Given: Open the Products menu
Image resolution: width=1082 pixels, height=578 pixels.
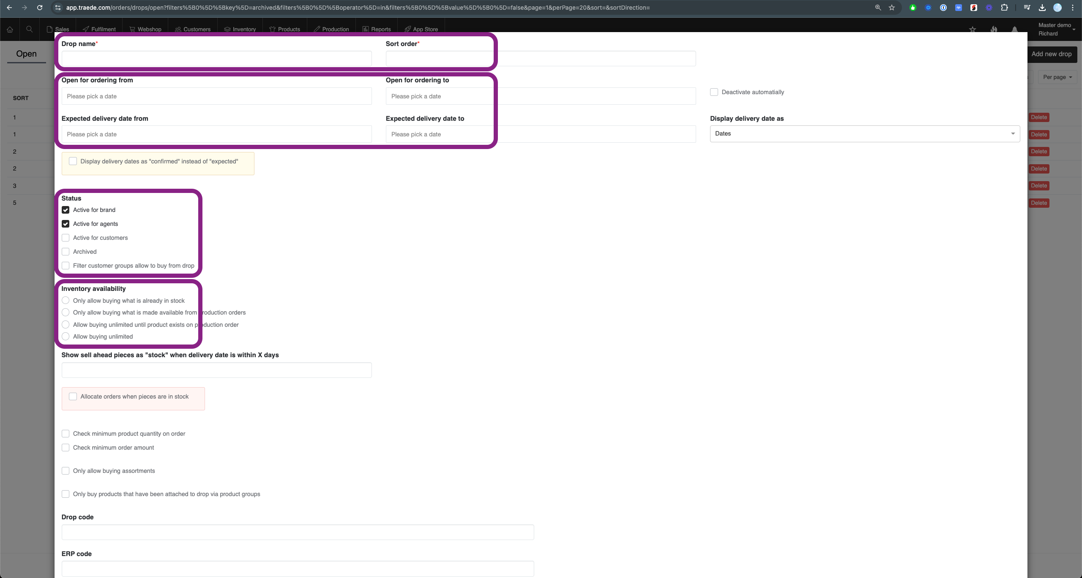Looking at the screenshot, I should tap(284, 29).
